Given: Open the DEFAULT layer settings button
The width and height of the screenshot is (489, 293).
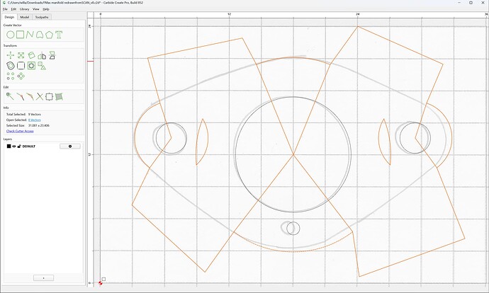Looking at the screenshot, I should pyautogui.click(x=70, y=146).
